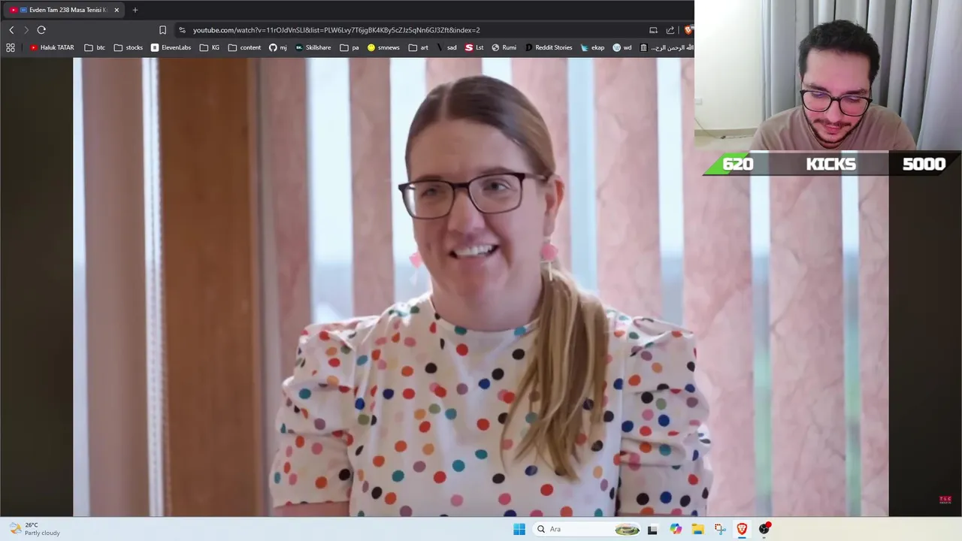Screen dimensions: 962x541
Task: Open the screen cast icon in address bar
Action: [653, 30]
